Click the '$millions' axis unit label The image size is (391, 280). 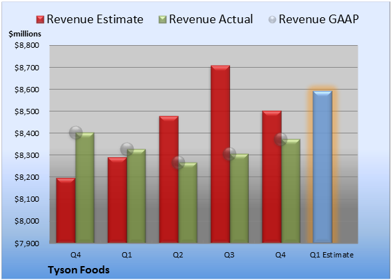25,34
